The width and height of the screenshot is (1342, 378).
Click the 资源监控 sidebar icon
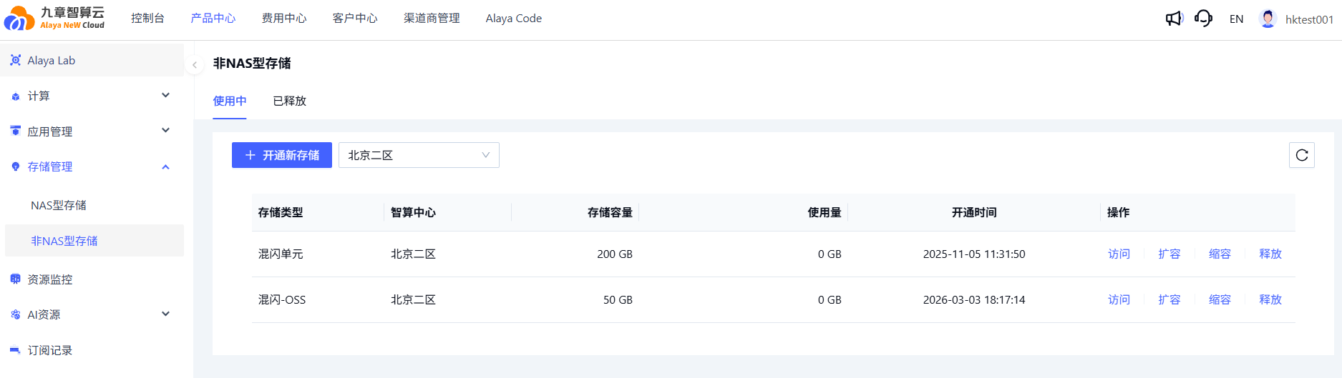pos(15,279)
